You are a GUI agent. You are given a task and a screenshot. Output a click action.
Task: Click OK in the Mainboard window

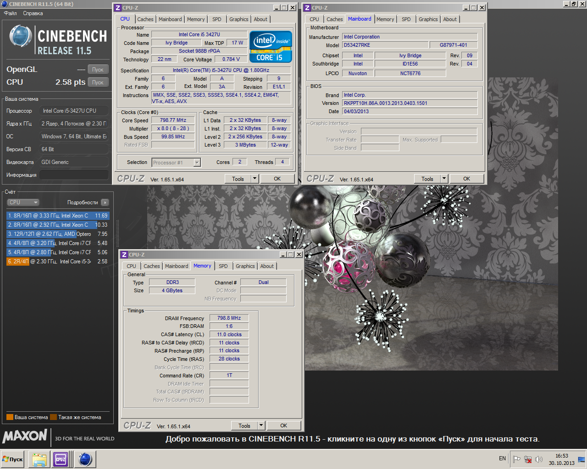[466, 179]
